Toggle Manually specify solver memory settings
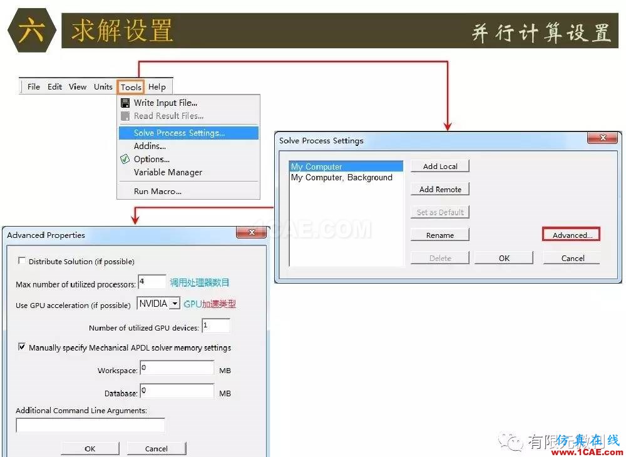626x457 pixels. [x=22, y=347]
